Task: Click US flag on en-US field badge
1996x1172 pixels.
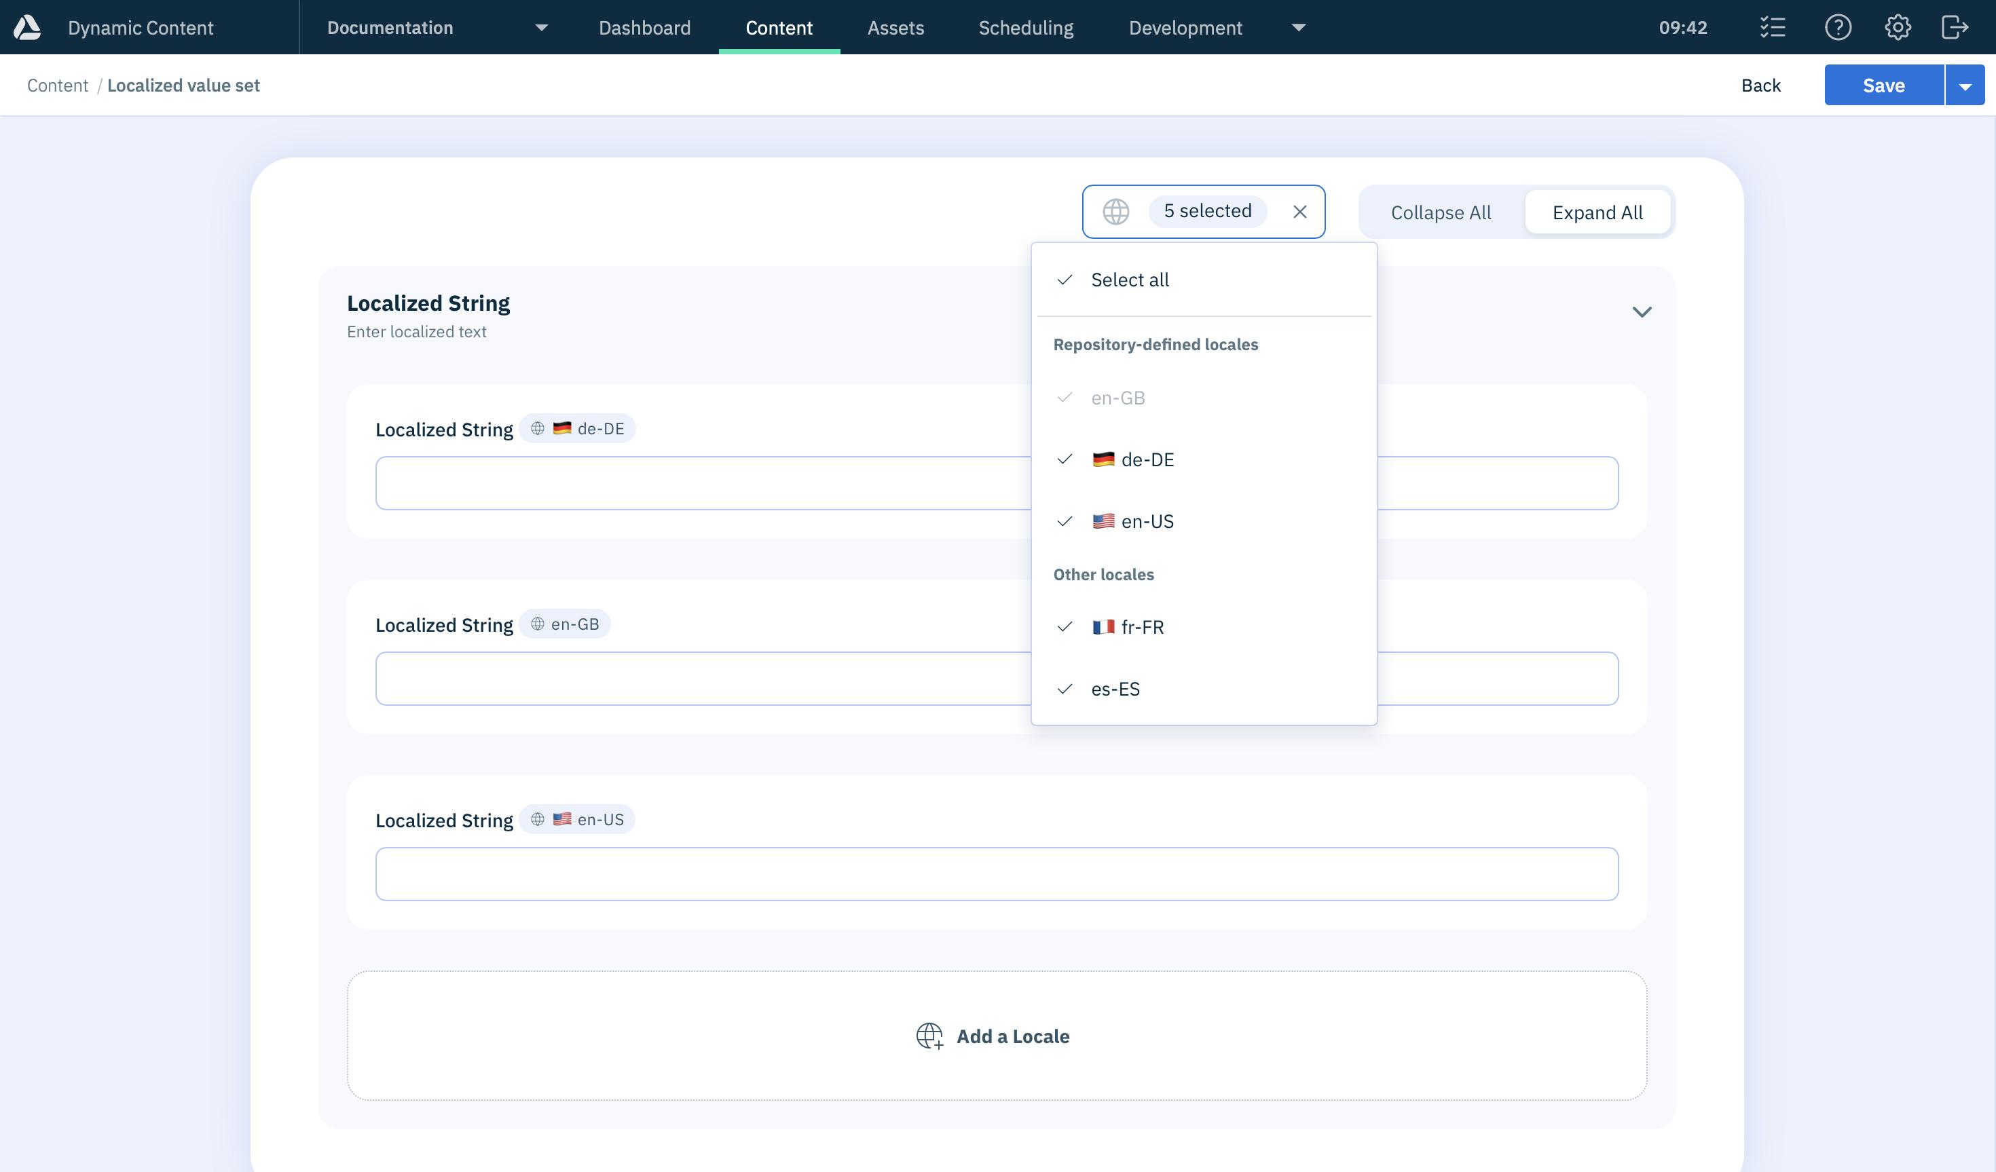Action: 562,820
